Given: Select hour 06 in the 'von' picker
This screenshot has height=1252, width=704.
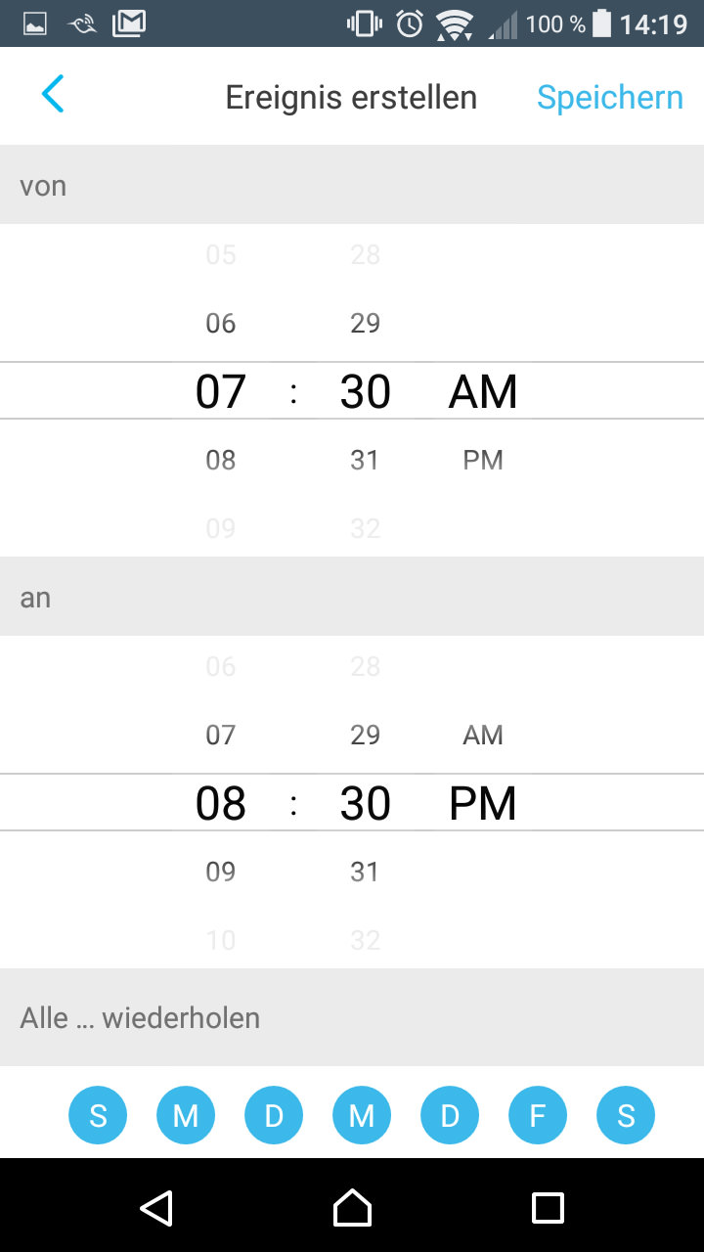Looking at the screenshot, I should [221, 323].
